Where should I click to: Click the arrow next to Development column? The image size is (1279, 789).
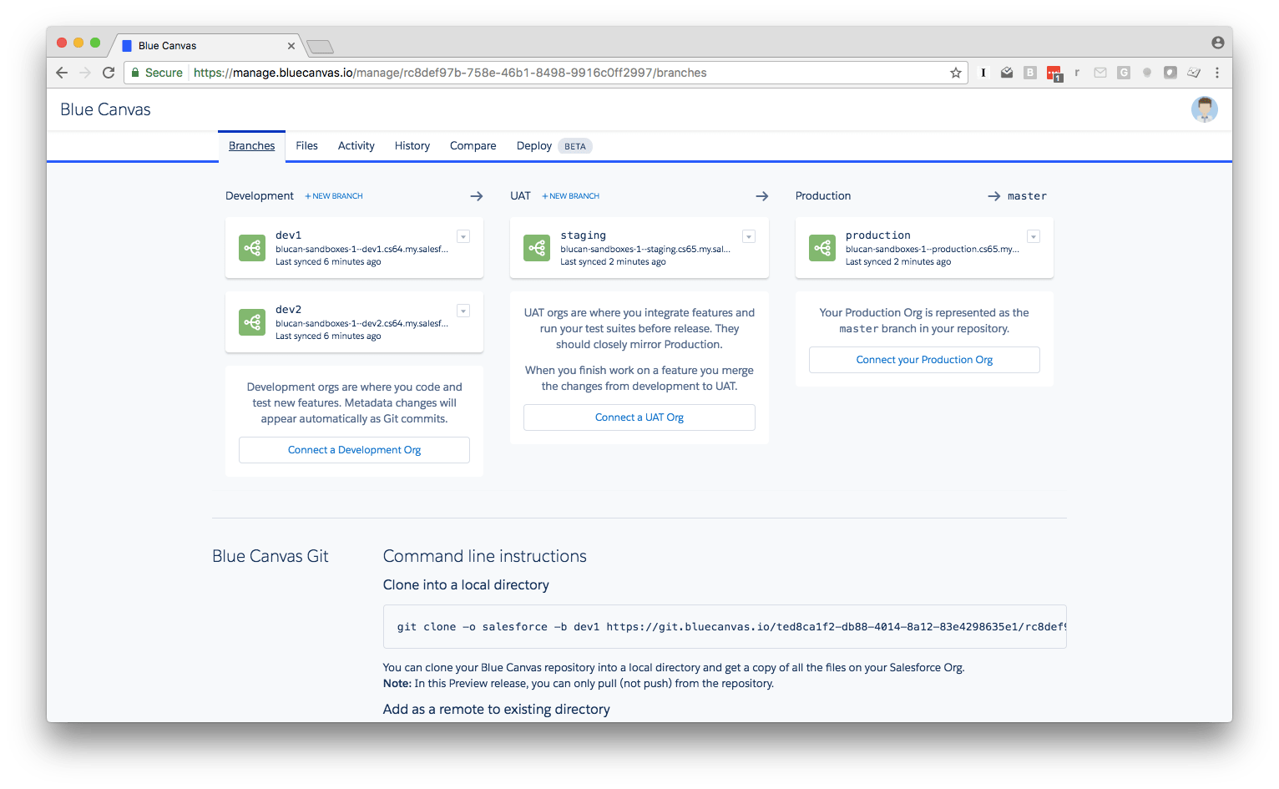point(477,196)
